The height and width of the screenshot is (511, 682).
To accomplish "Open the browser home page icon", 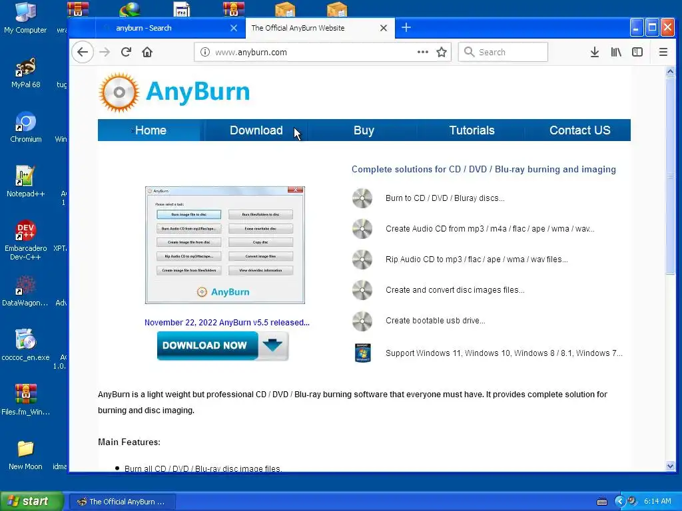I will tap(147, 52).
